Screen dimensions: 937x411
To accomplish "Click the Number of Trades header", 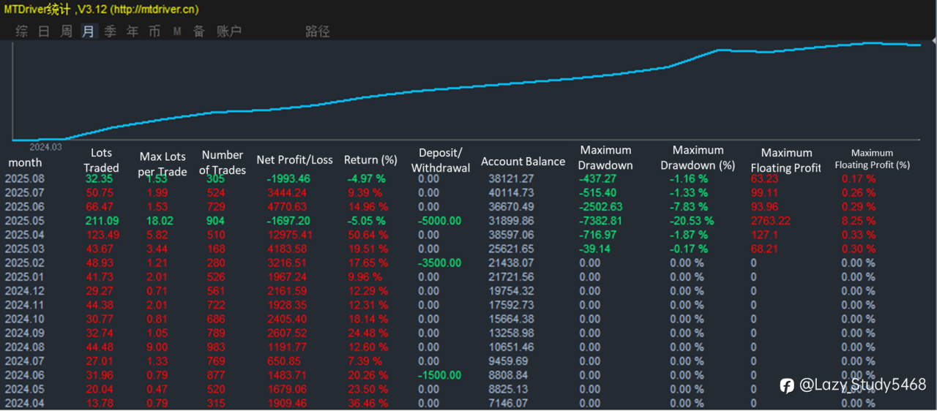I will click(x=223, y=162).
